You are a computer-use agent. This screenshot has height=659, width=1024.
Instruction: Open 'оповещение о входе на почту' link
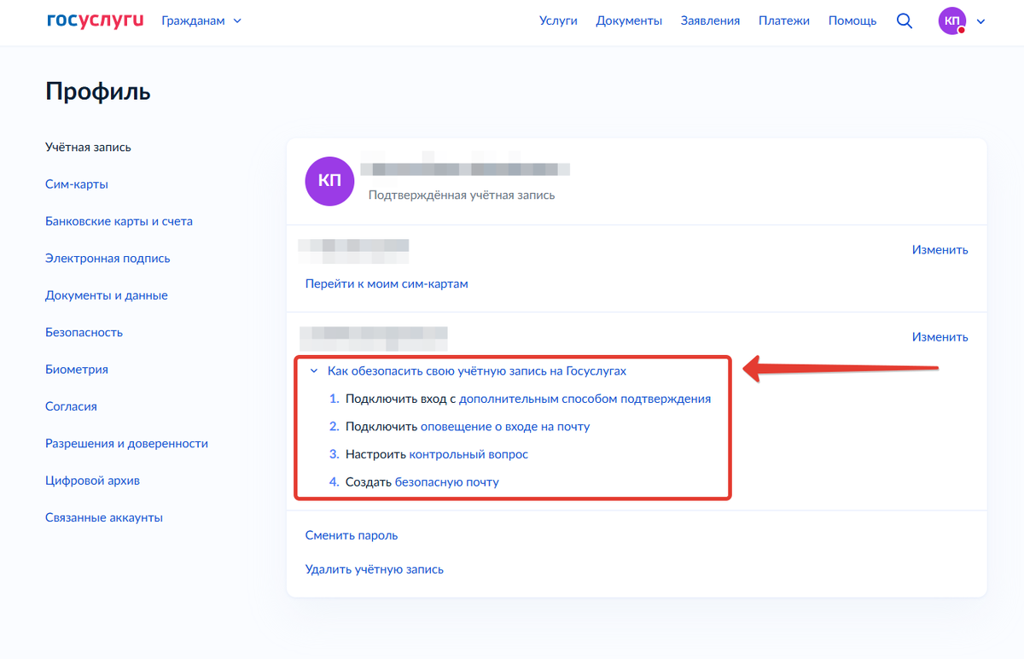click(x=505, y=426)
